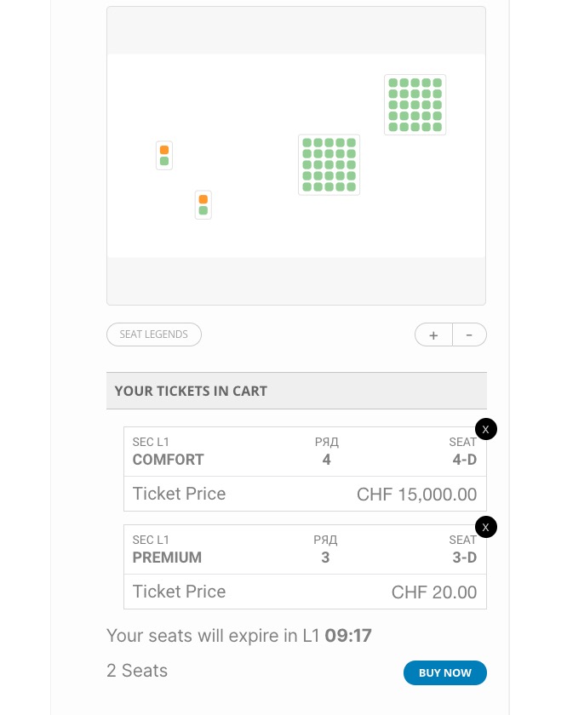This screenshot has height=715, width=567.
Task: Select green seat below lower orange seat
Action: 203,210
